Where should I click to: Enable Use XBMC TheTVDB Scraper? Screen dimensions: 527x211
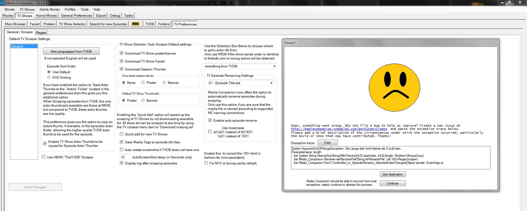click(x=43, y=157)
